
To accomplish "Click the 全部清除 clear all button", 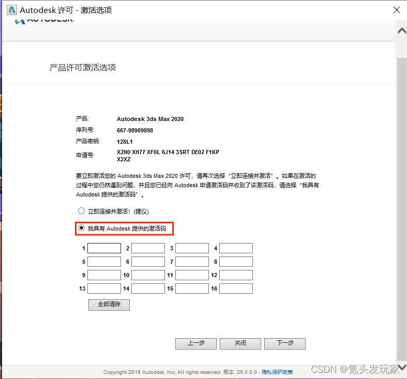I will click(x=109, y=305).
